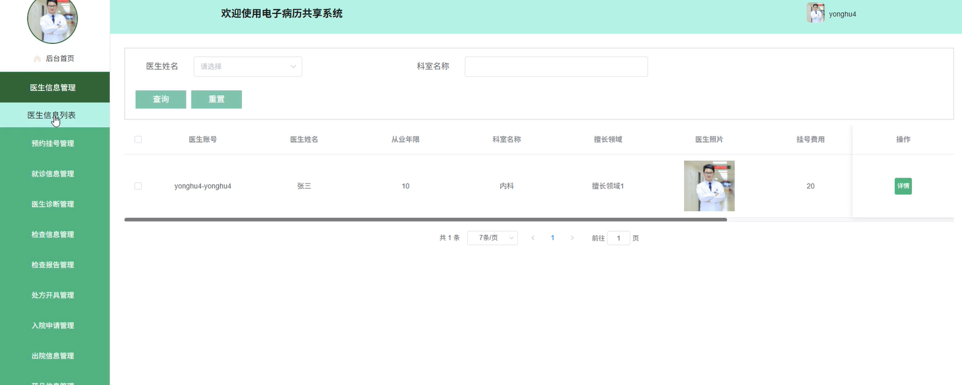962x385 pixels.
Task: Focus the 科室名称 input field
Action: [x=556, y=67]
